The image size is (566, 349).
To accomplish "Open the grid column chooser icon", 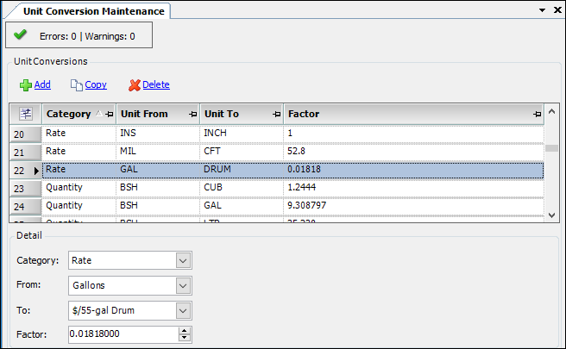I will pos(25,114).
